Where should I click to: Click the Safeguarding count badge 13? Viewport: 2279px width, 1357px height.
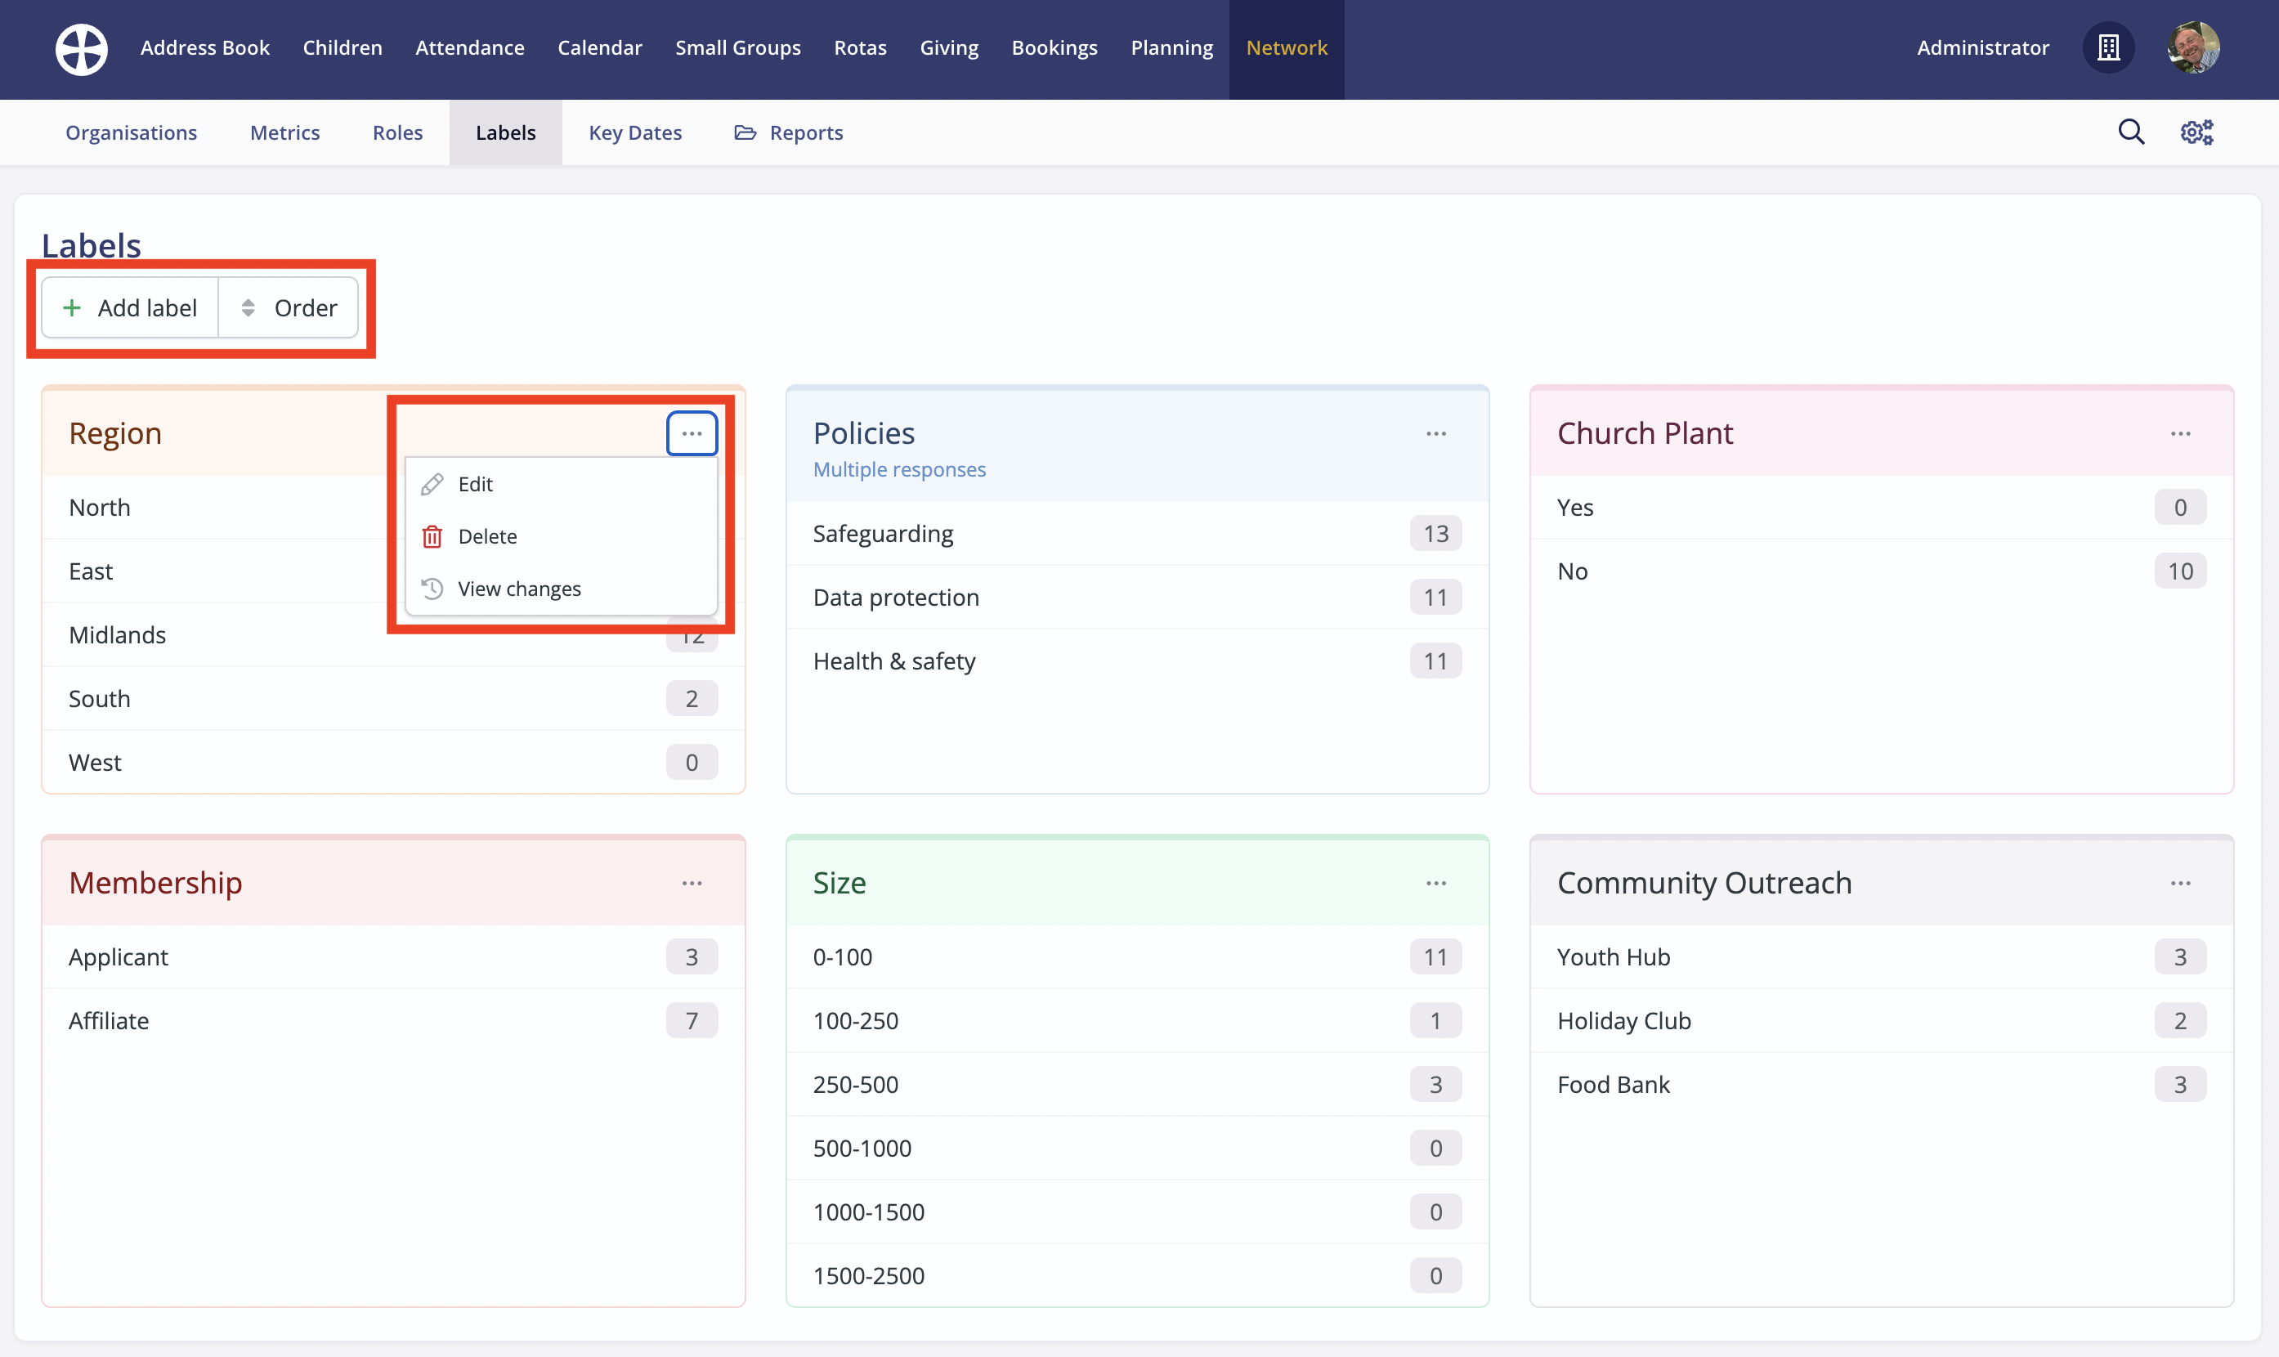[x=1435, y=534]
